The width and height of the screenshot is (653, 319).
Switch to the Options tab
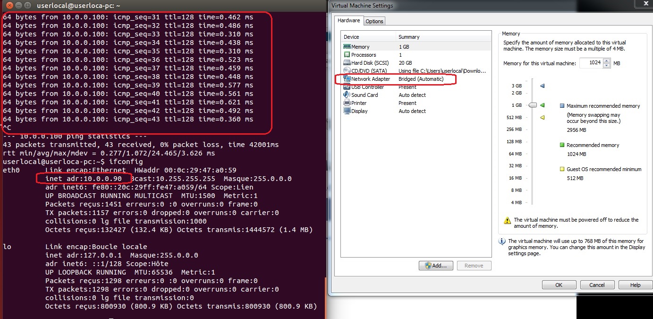(x=374, y=21)
